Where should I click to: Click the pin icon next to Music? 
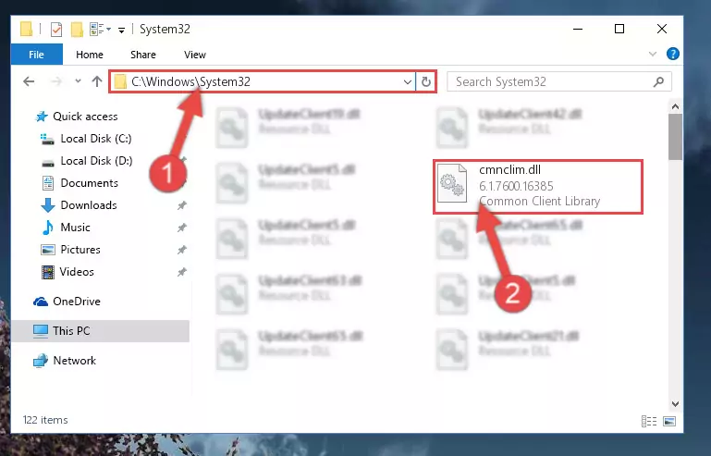182,228
